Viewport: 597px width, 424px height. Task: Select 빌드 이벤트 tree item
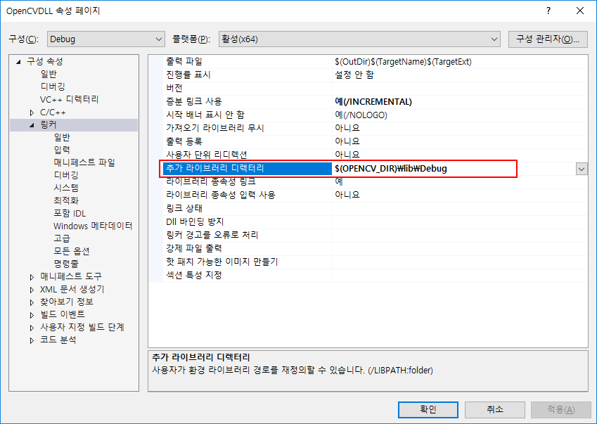point(63,314)
